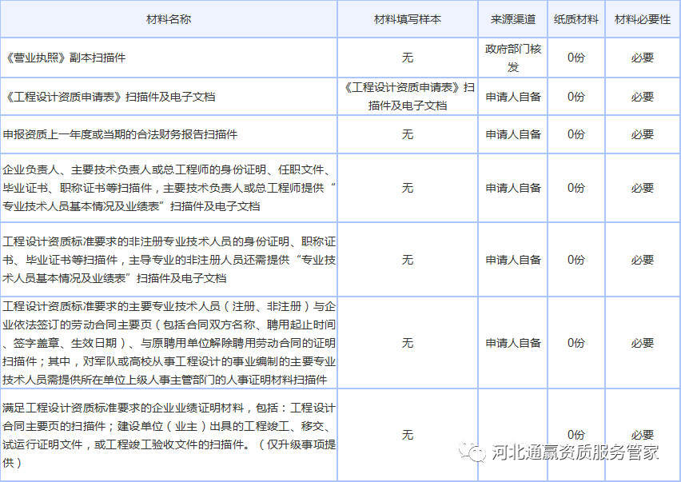The width and height of the screenshot is (681, 482).
Task: Click 申请人自备 in the 非注册专业技术人员 row
Action: [x=513, y=260]
